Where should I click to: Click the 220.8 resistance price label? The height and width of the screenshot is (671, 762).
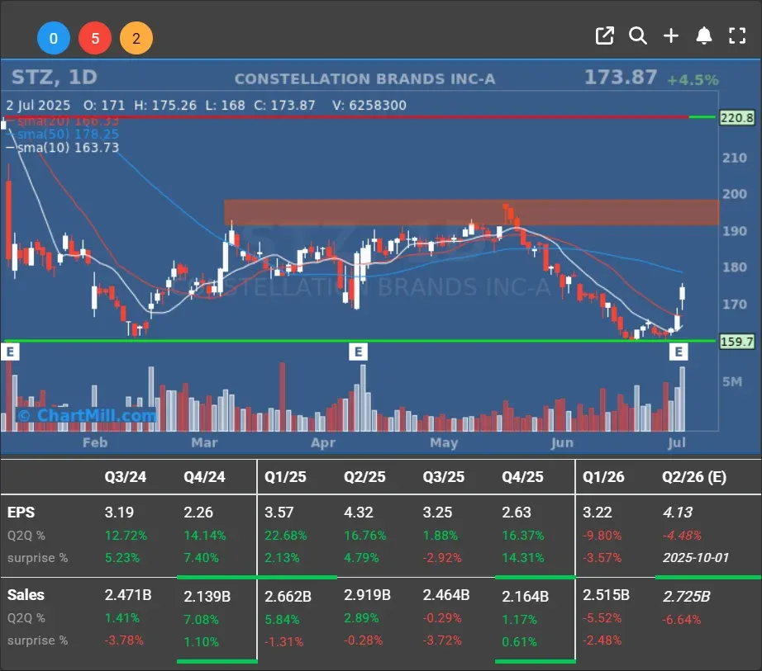click(736, 118)
